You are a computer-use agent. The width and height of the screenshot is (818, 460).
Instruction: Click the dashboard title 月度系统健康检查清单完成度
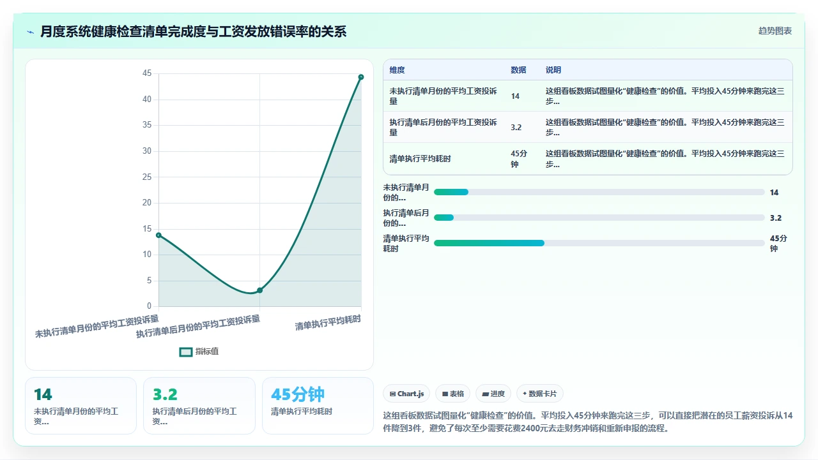point(123,31)
